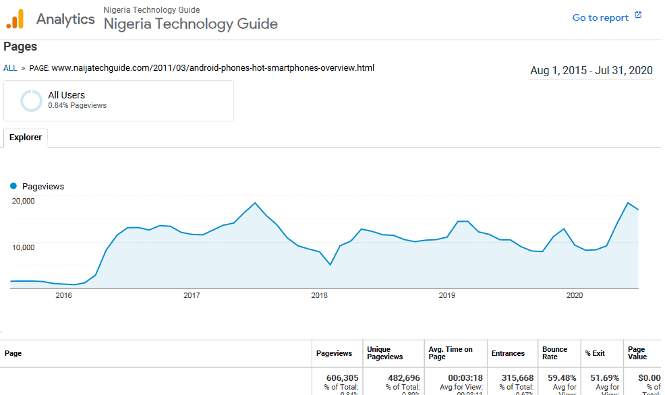Sort by the Entrances column header
The height and width of the screenshot is (395, 665).
point(508,353)
